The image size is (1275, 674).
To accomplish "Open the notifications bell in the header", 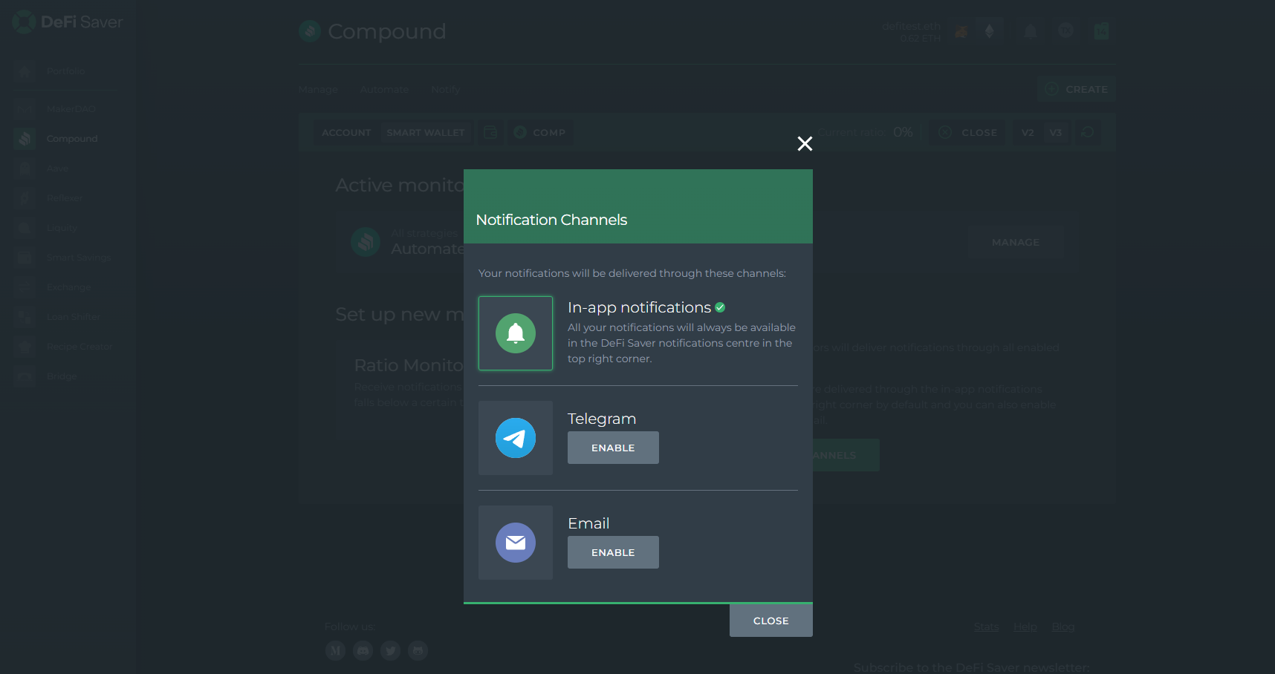I will (x=1031, y=31).
